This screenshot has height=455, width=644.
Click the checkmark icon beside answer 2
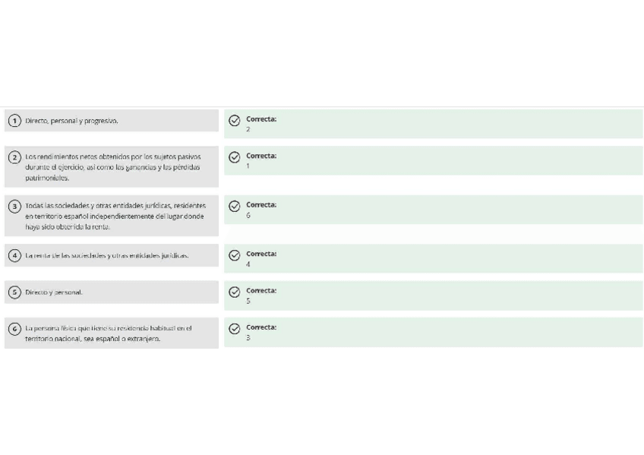tap(235, 120)
